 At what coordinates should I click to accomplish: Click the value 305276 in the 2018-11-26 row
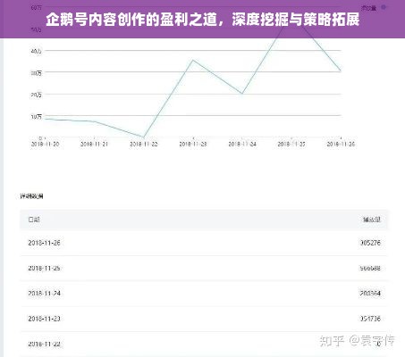pyautogui.click(x=370, y=243)
